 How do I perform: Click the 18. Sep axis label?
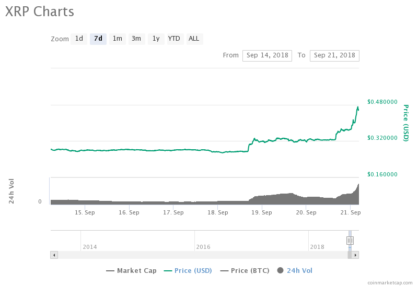(218, 212)
